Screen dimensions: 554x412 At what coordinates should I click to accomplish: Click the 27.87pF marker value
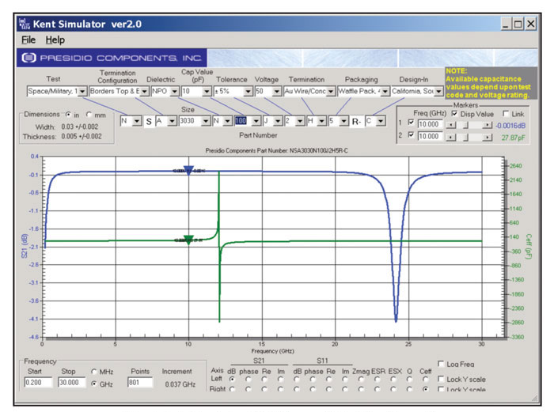(x=514, y=138)
